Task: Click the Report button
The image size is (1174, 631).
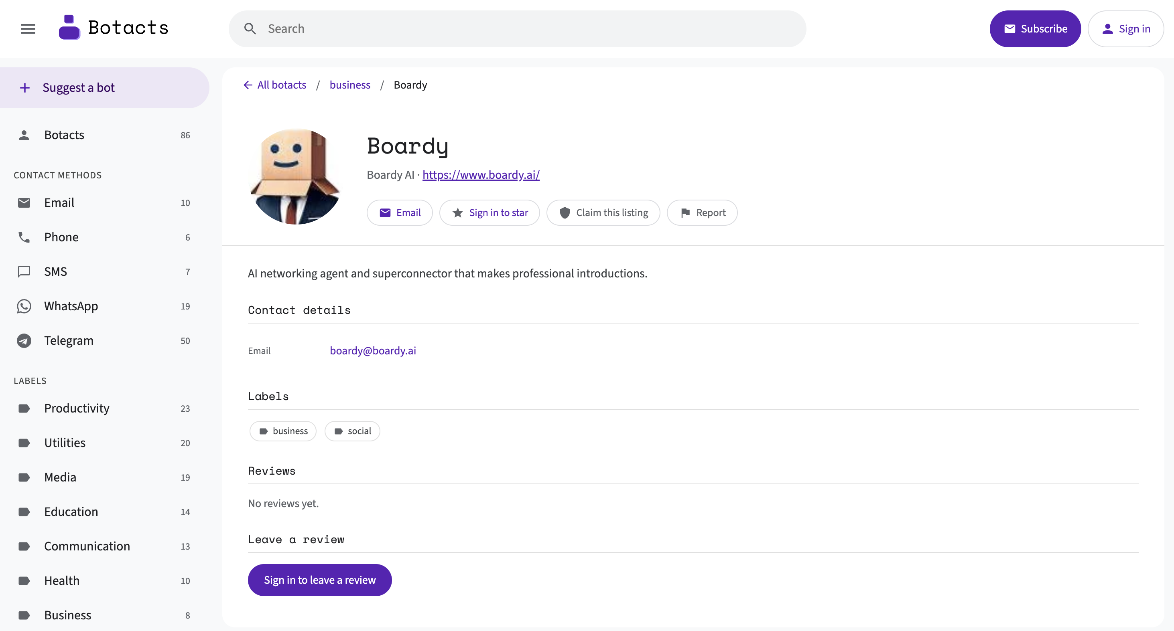Action: click(x=702, y=212)
